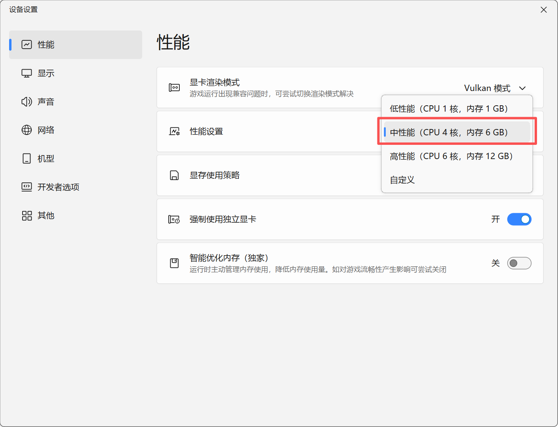Click the 性能设置 row label
The width and height of the screenshot is (558, 427).
pos(206,131)
